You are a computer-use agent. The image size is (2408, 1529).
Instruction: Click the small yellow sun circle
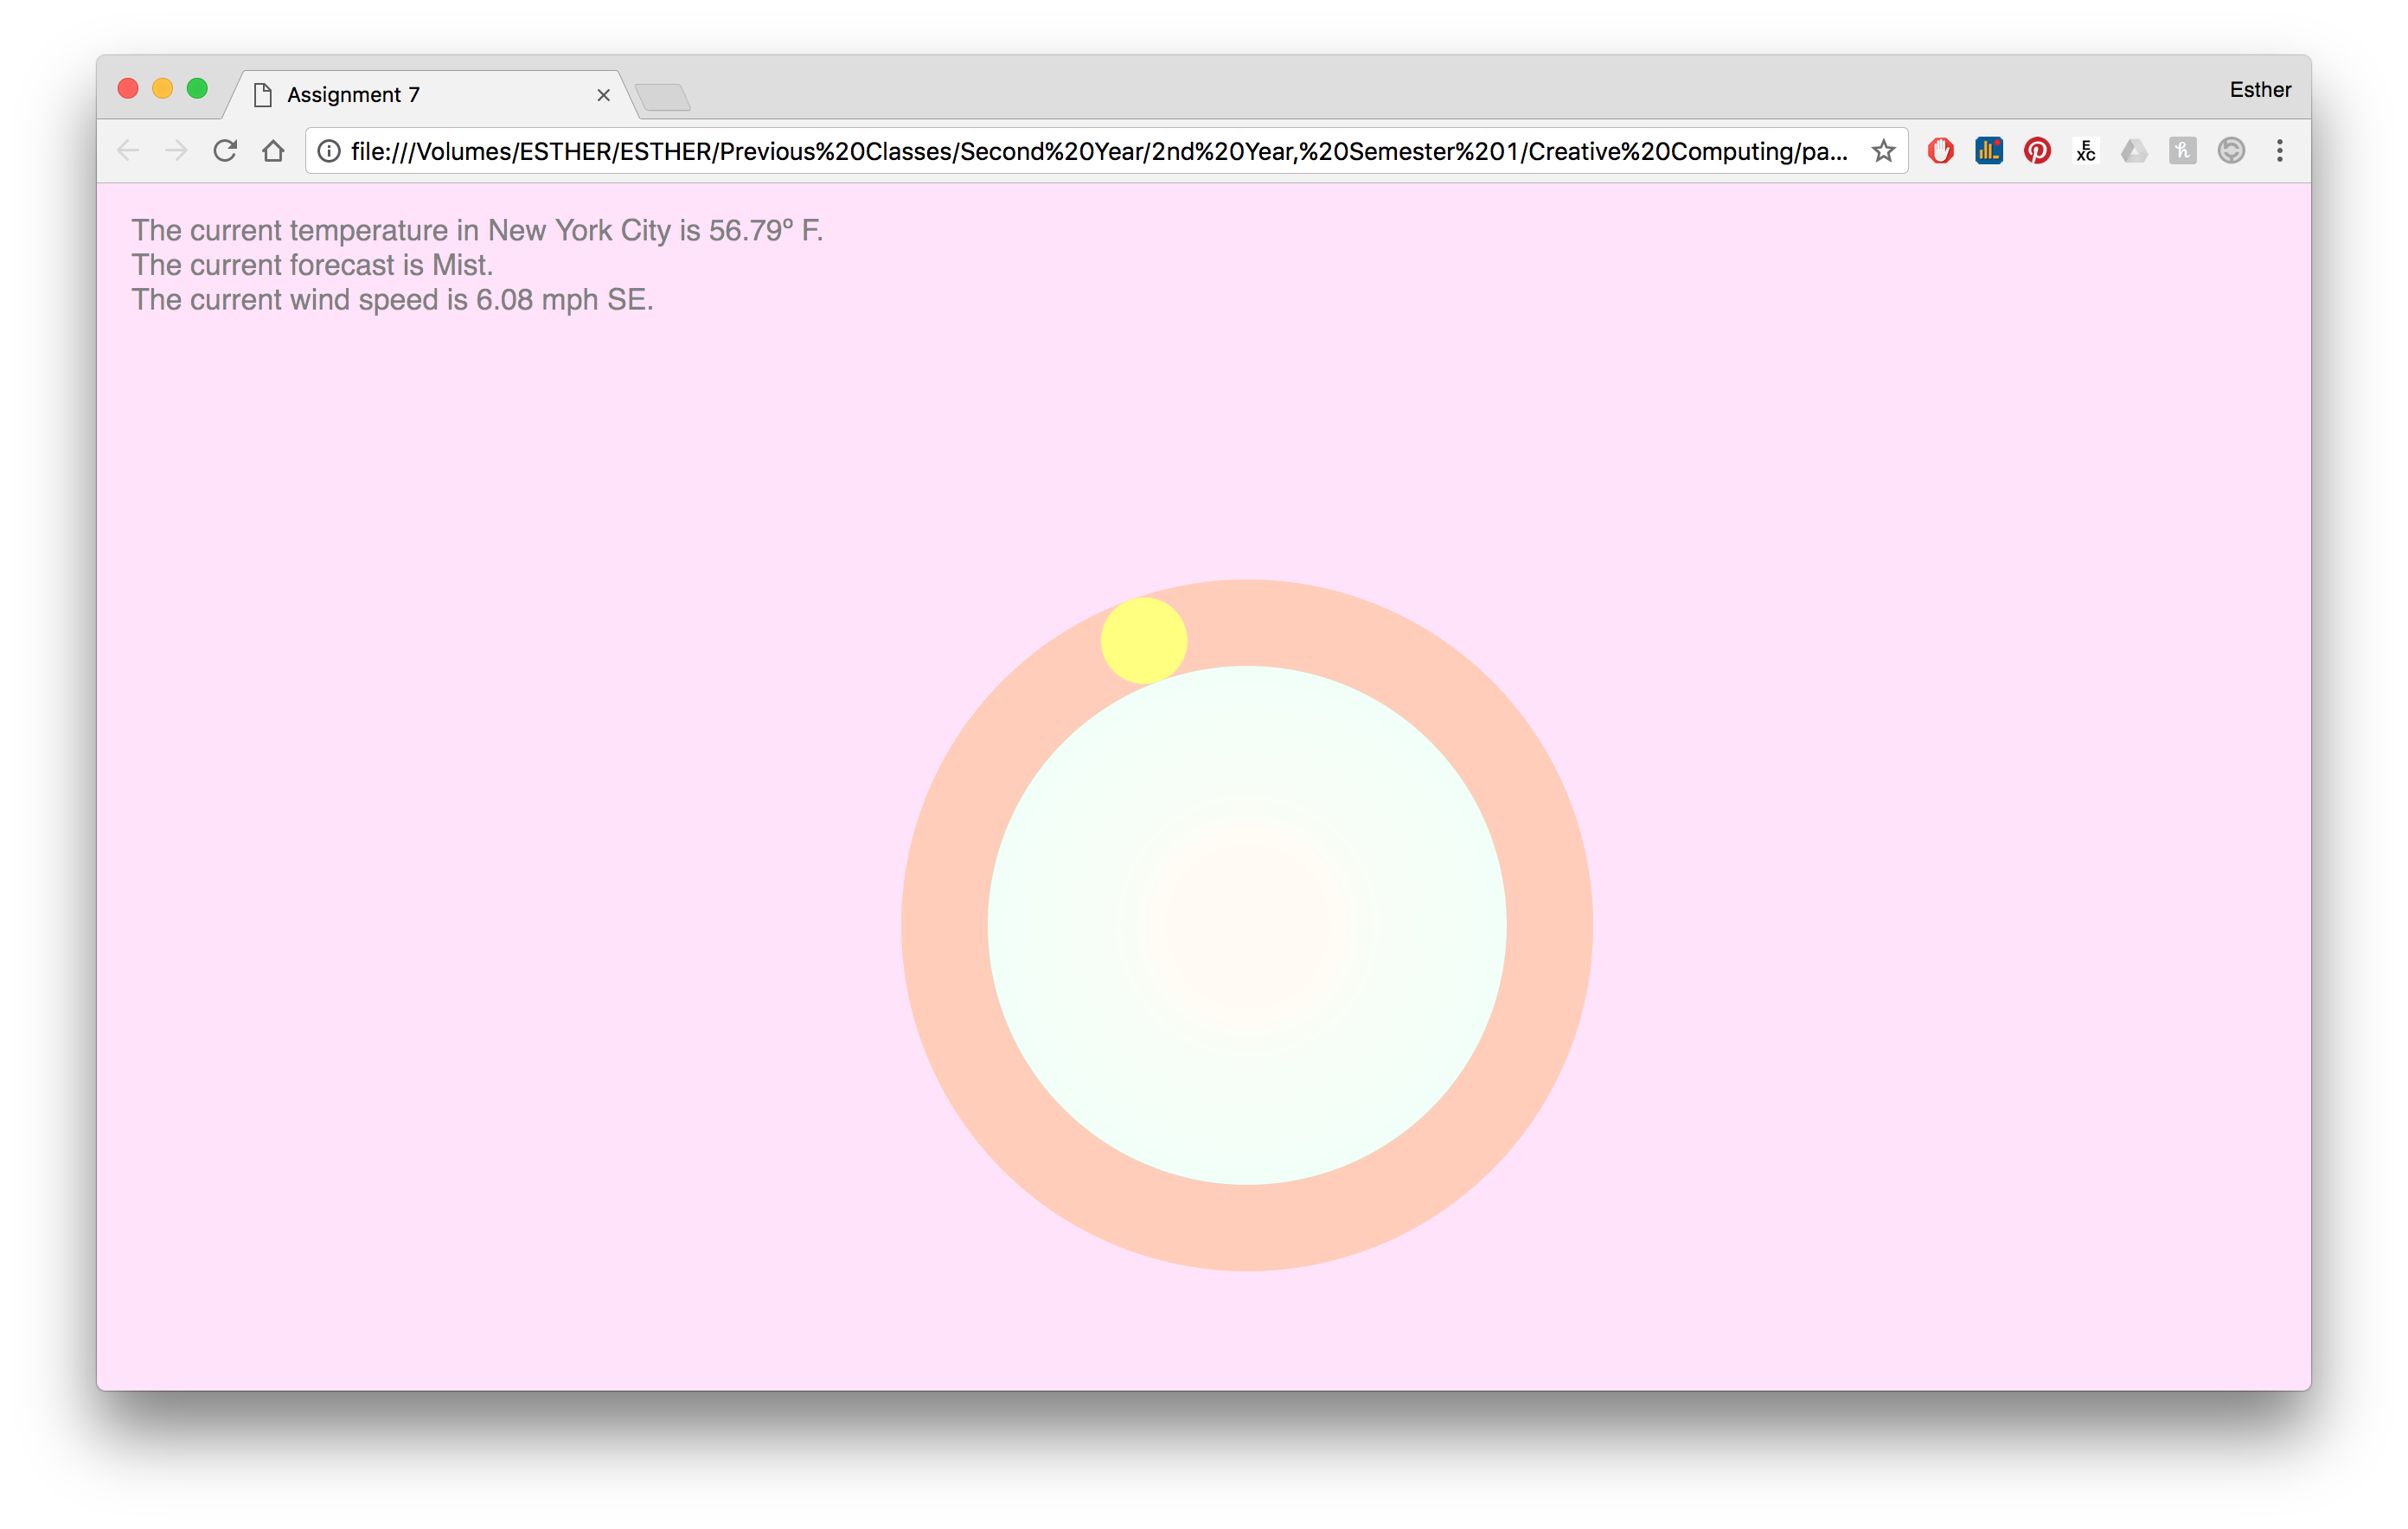click(1143, 640)
